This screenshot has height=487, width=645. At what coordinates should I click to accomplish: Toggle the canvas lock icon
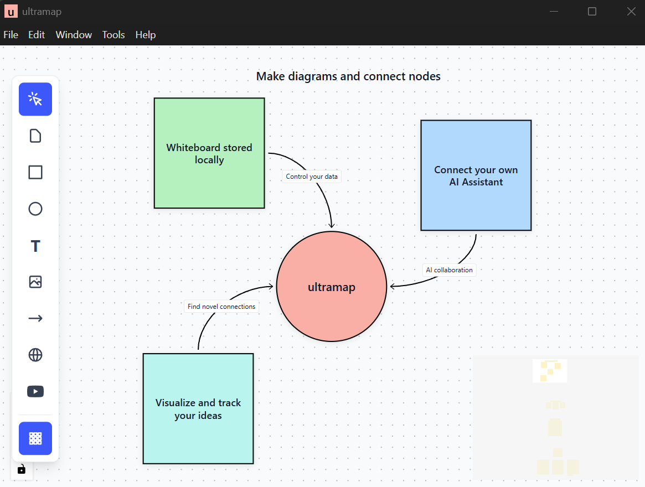[x=22, y=469]
